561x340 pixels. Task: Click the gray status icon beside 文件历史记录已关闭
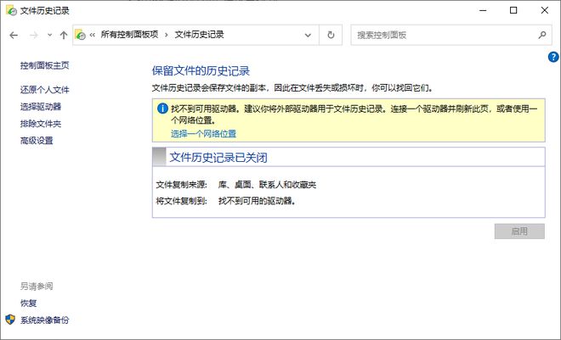159,157
